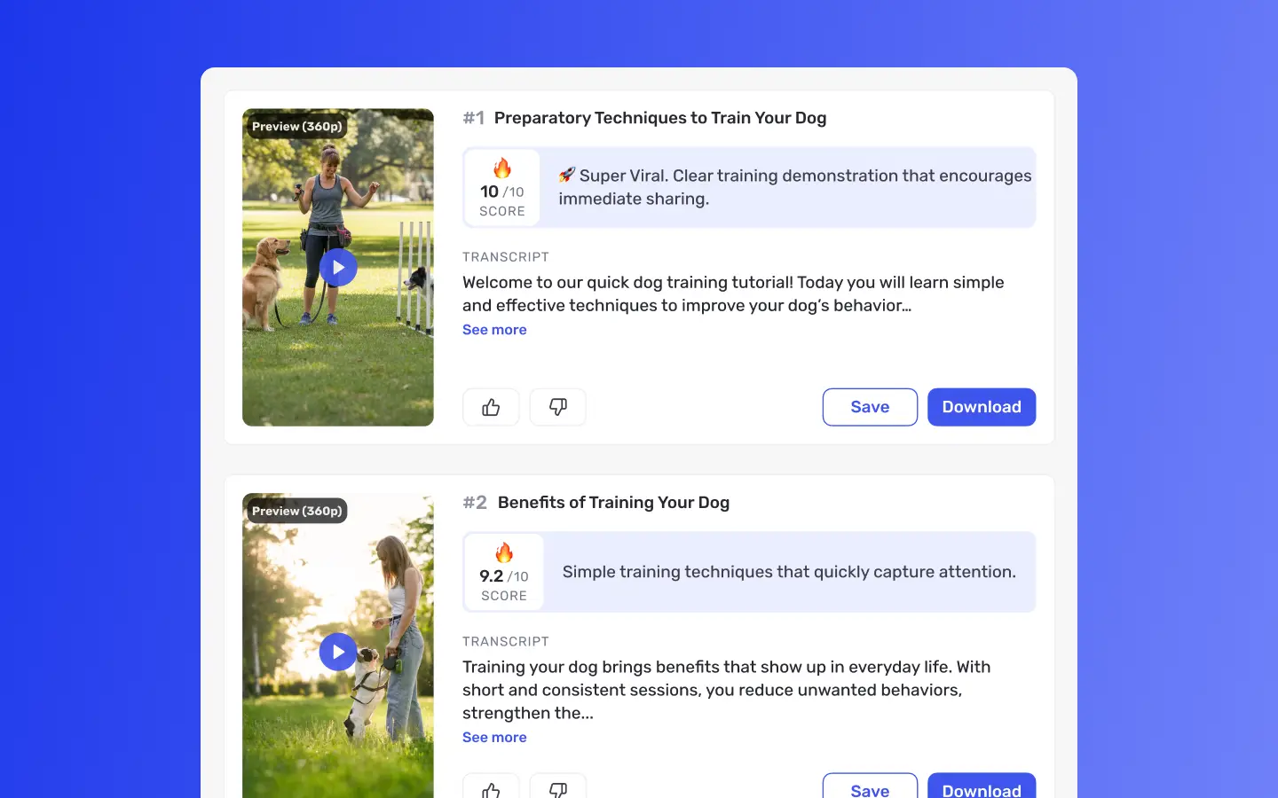Click the 10/10 score box
Screen dimensions: 1278x798
point(502,188)
